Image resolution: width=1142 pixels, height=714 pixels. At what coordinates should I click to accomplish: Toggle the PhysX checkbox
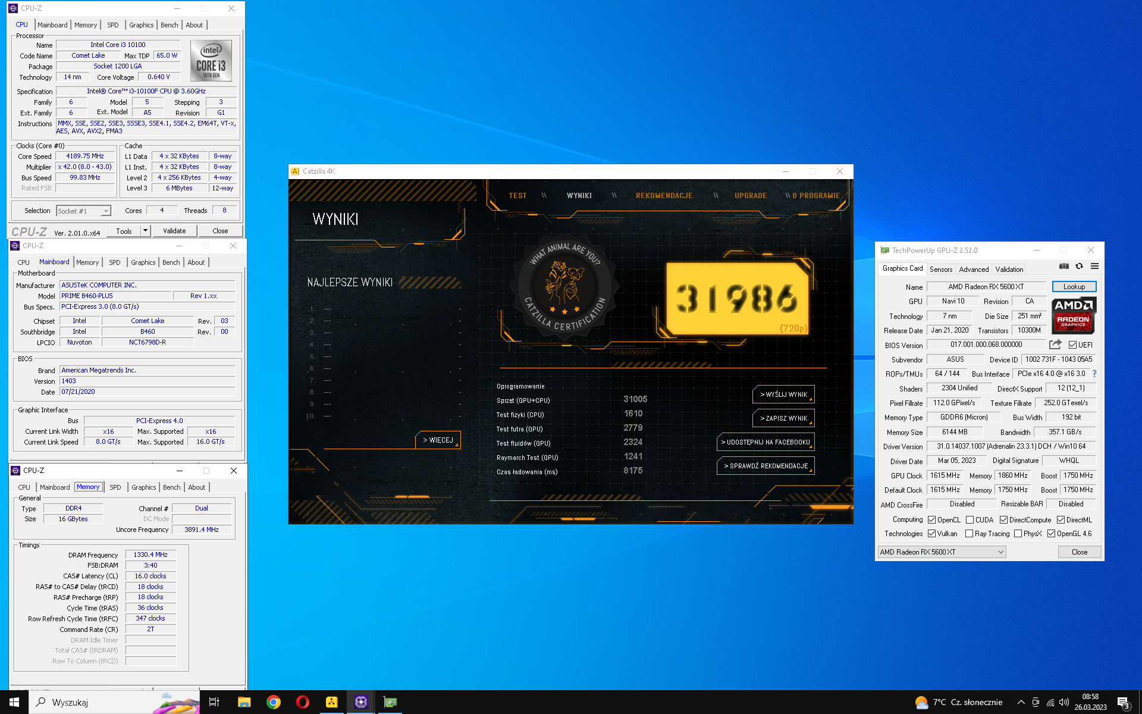pos(1018,534)
